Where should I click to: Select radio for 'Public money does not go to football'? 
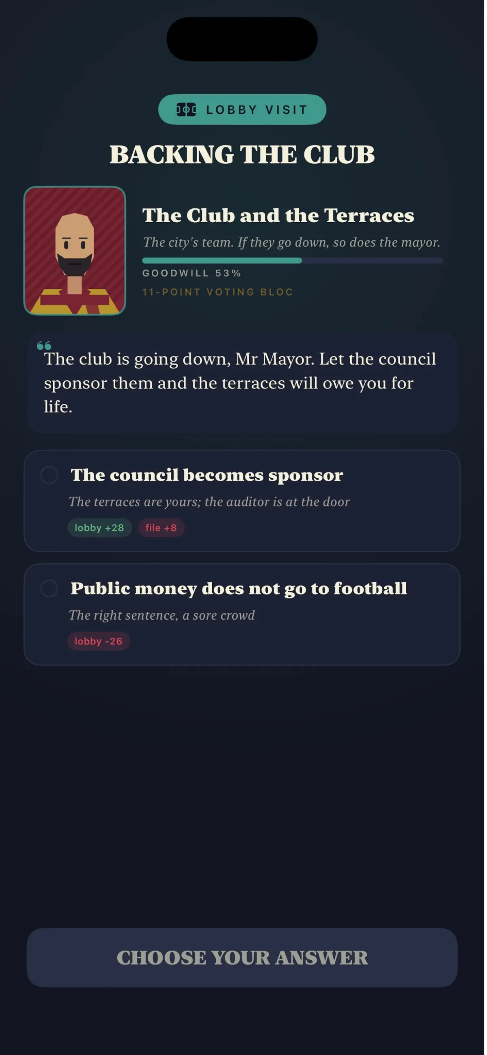[49, 589]
